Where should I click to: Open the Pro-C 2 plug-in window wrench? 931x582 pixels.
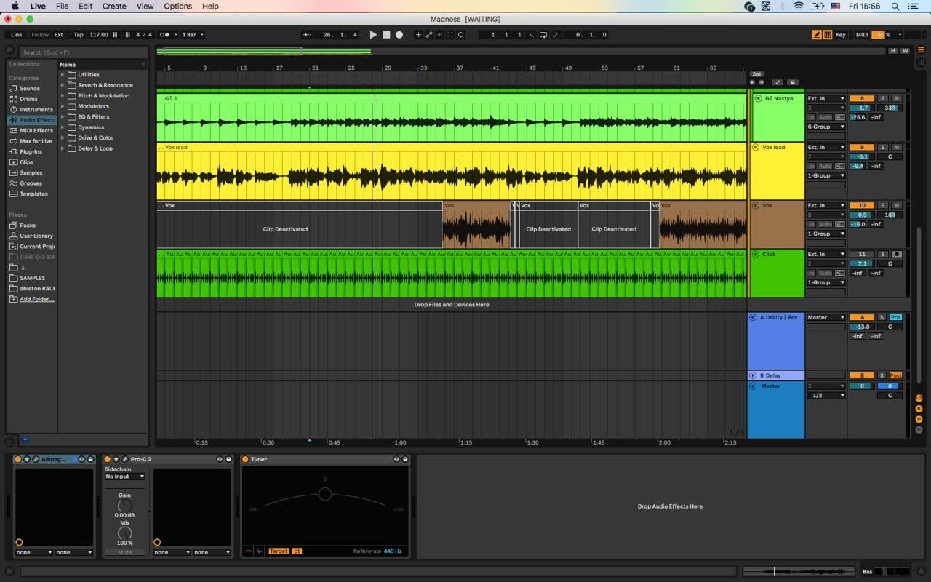coord(125,459)
